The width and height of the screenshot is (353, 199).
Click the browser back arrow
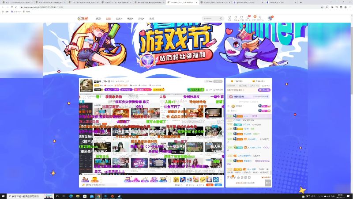[3, 7]
